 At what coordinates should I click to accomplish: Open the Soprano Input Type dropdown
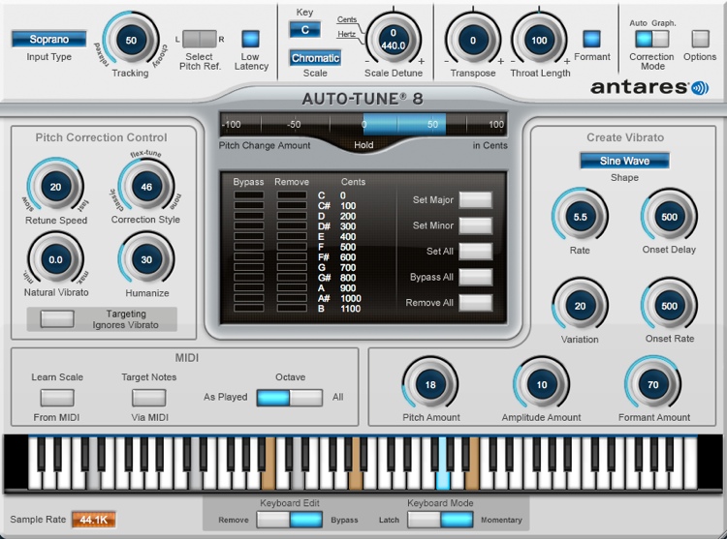pos(48,40)
